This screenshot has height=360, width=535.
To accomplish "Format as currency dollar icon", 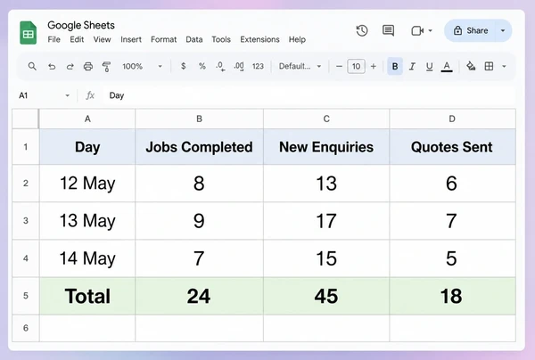I will pyautogui.click(x=183, y=66).
